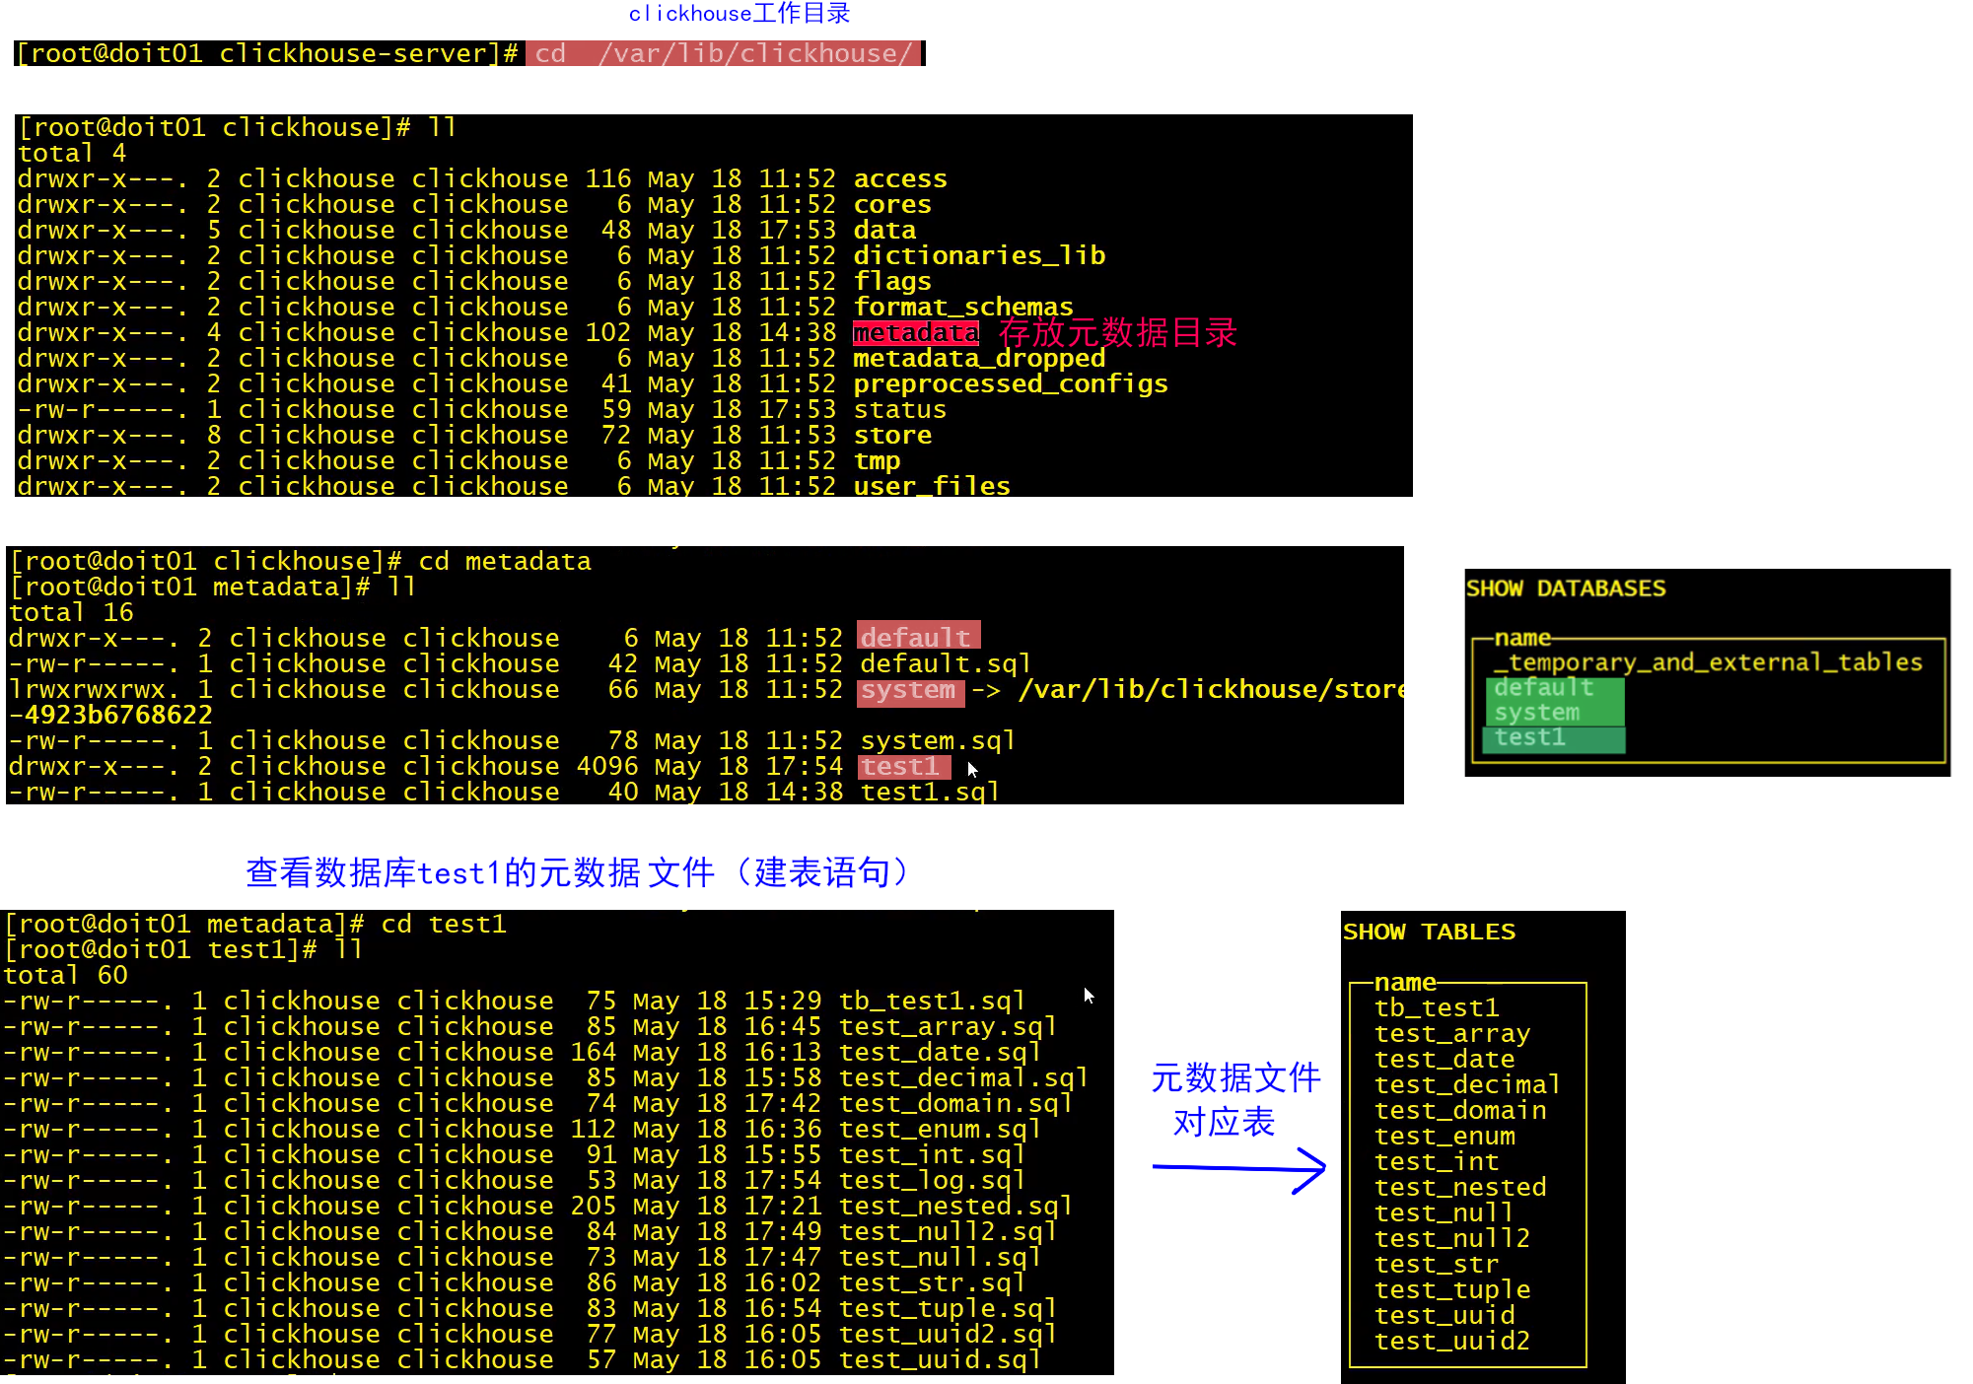Click the 'status' file name
Screen dimensions: 1973x1384
point(899,409)
